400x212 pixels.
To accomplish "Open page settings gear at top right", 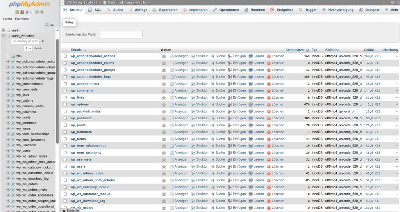I will (393, 2).
